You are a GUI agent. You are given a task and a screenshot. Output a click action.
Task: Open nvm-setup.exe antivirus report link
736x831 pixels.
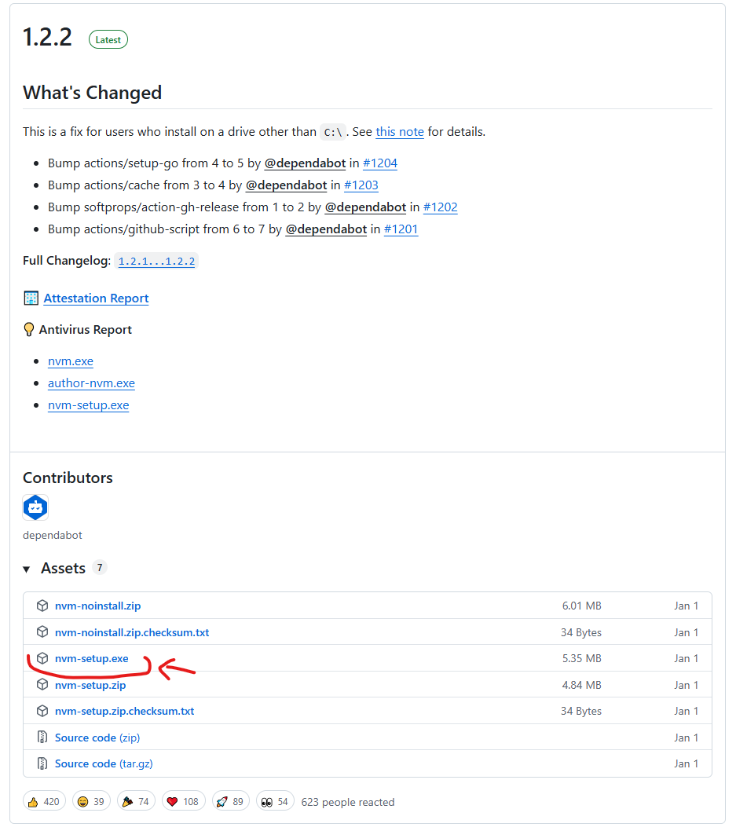(89, 405)
